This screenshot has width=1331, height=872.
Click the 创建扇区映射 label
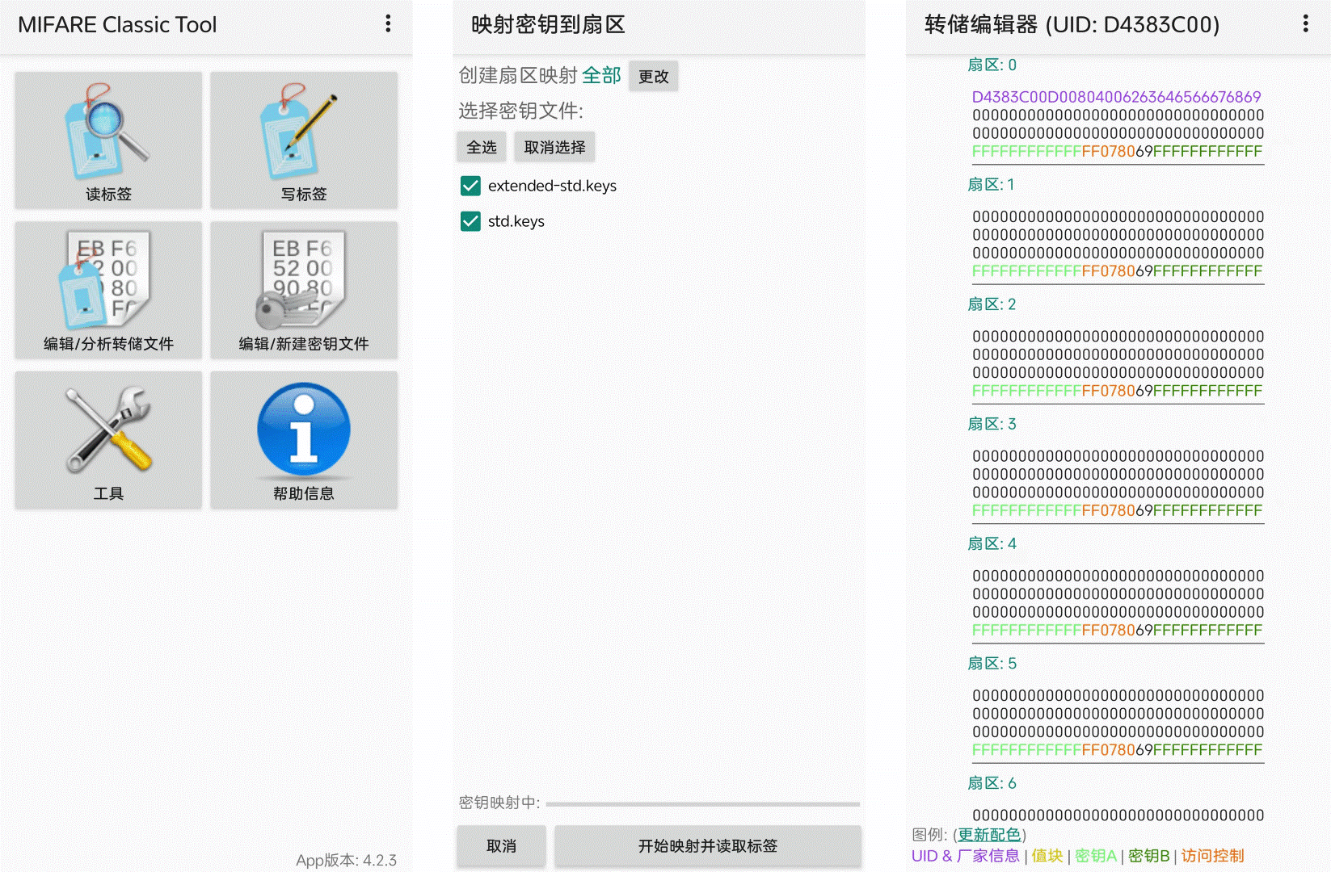(x=517, y=76)
